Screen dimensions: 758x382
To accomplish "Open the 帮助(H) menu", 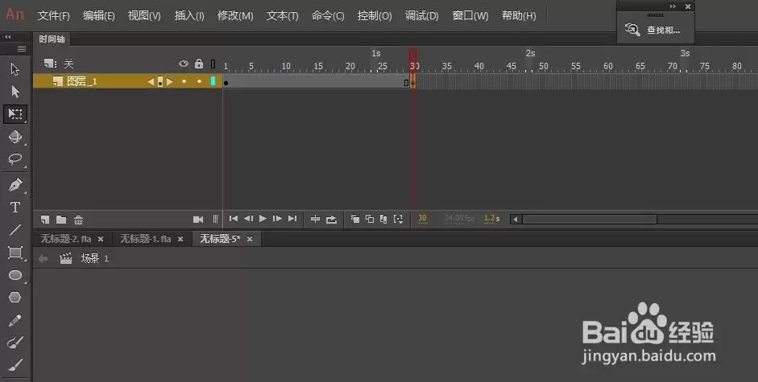I will 519,16.
